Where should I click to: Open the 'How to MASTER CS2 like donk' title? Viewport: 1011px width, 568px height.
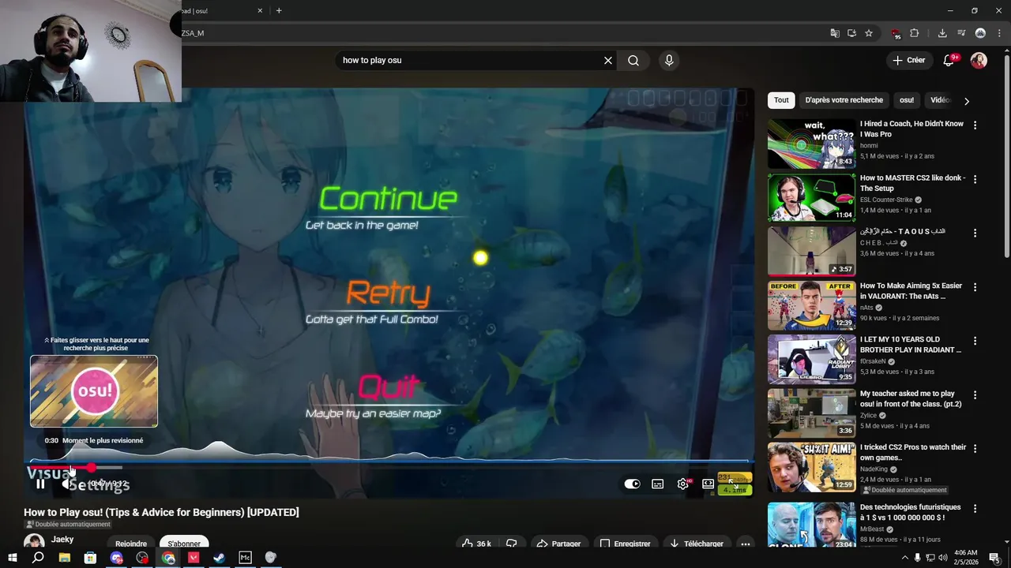(x=912, y=183)
